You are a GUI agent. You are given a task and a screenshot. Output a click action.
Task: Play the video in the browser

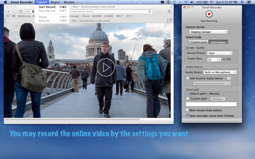106,67
